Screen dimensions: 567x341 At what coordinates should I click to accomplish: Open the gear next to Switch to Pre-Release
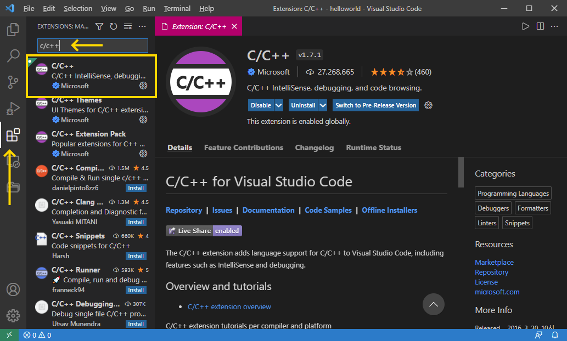point(429,105)
